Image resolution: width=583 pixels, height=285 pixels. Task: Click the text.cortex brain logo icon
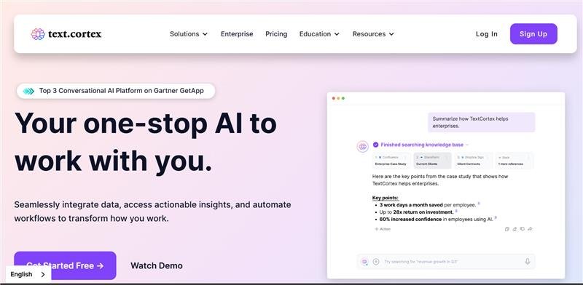point(38,34)
